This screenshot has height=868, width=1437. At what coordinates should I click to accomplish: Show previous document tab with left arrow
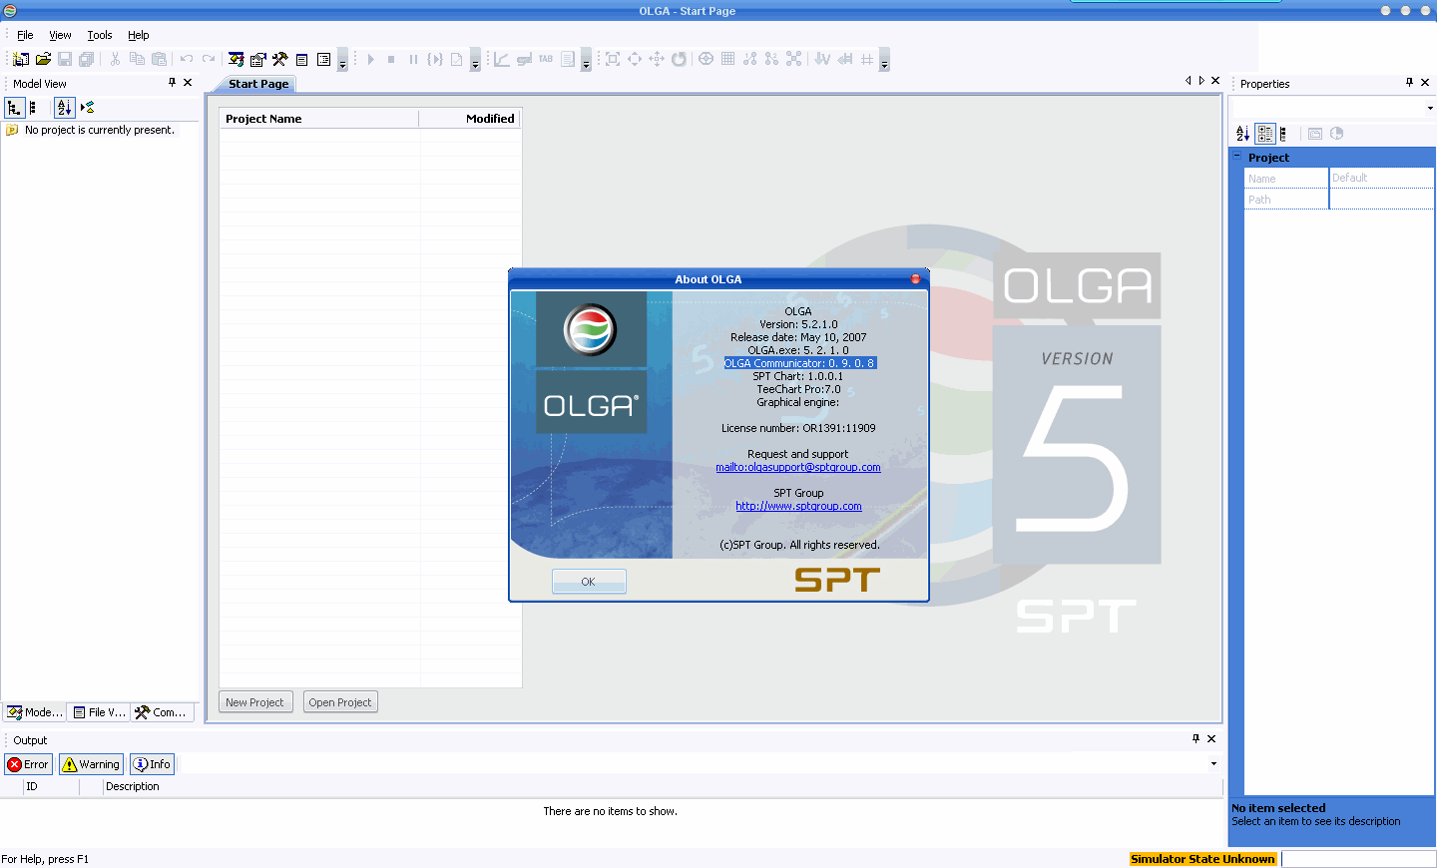coord(1188,81)
